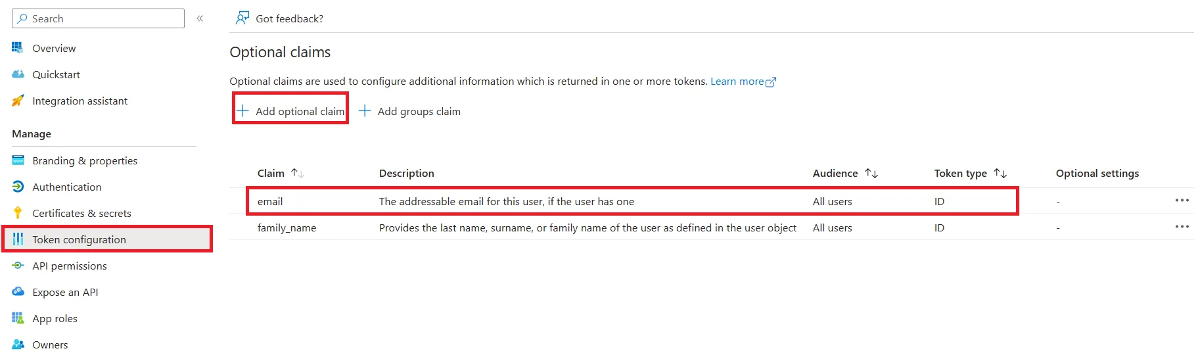This screenshot has height=357, width=1200.
Task: Click the Search field in the sidebar
Action: point(98,18)
